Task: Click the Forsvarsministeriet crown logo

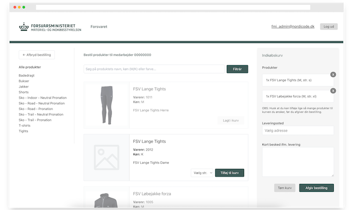Action: pyautogui.click(x=24, y=27)
